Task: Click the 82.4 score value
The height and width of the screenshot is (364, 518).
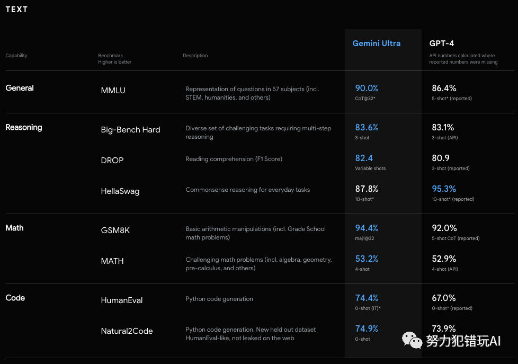Action: [x=364, y=158]
